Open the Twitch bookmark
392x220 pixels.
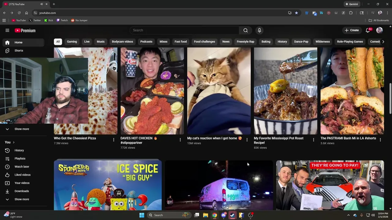pyautogui.click(x=62, y=20)
